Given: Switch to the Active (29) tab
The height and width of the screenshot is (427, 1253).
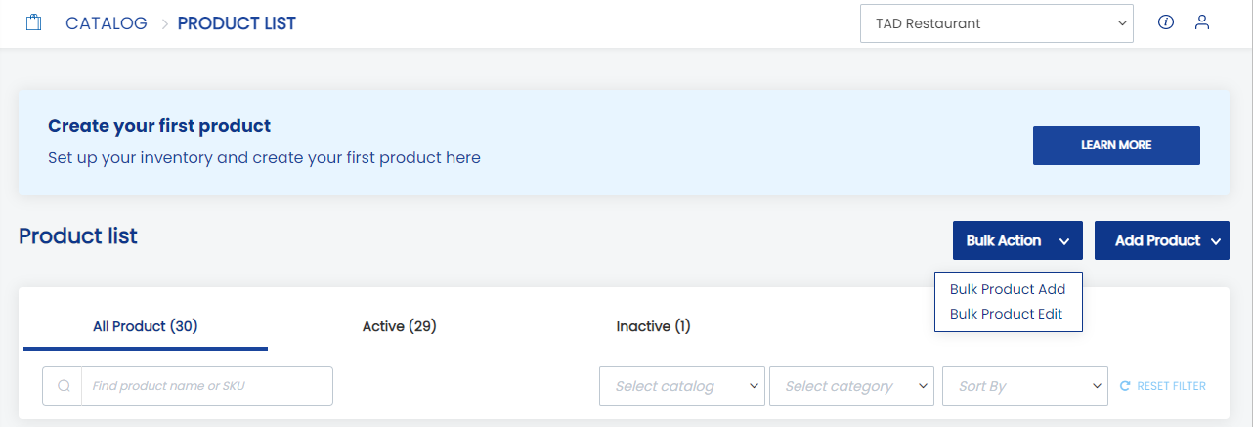Looking at the screenshot, I should [x=399, y=326].
